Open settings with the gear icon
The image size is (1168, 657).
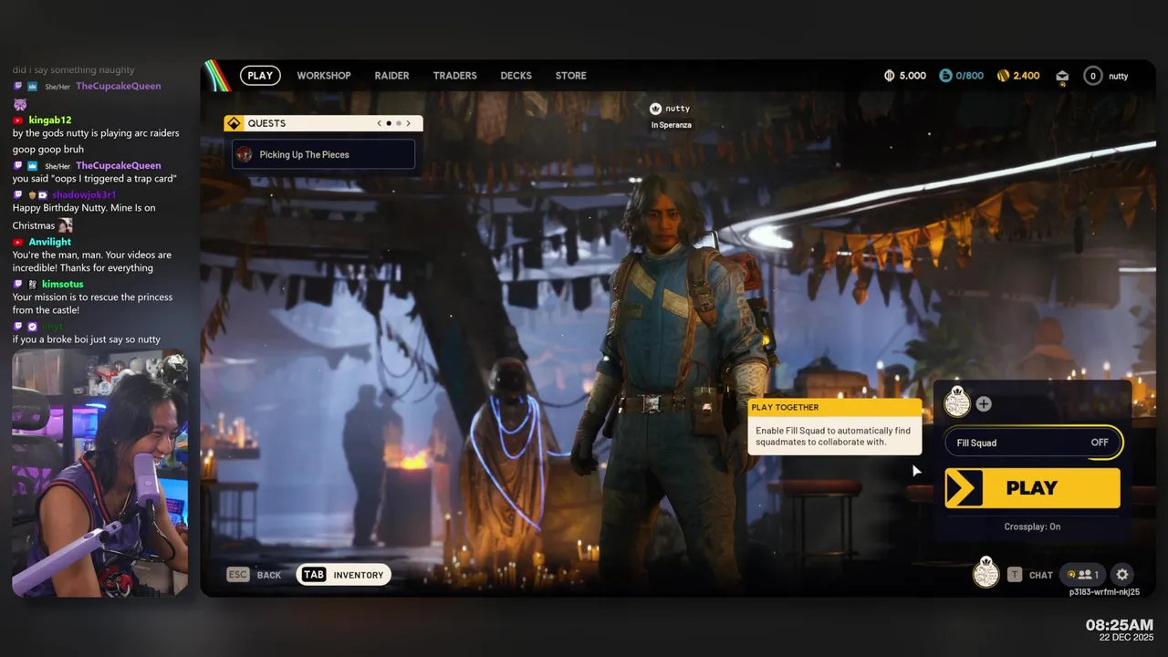tap(1122, 575)
